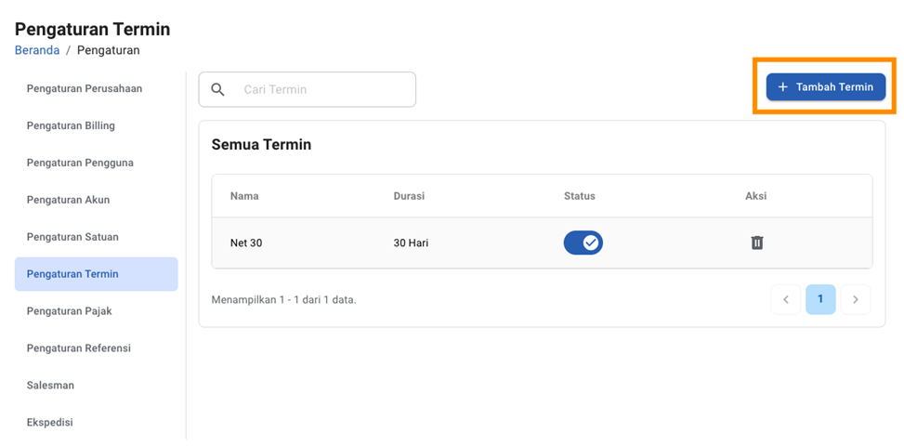This screenshot has width=904, height=446.
Task: Select page 1 in pagination
Action: 819,299
